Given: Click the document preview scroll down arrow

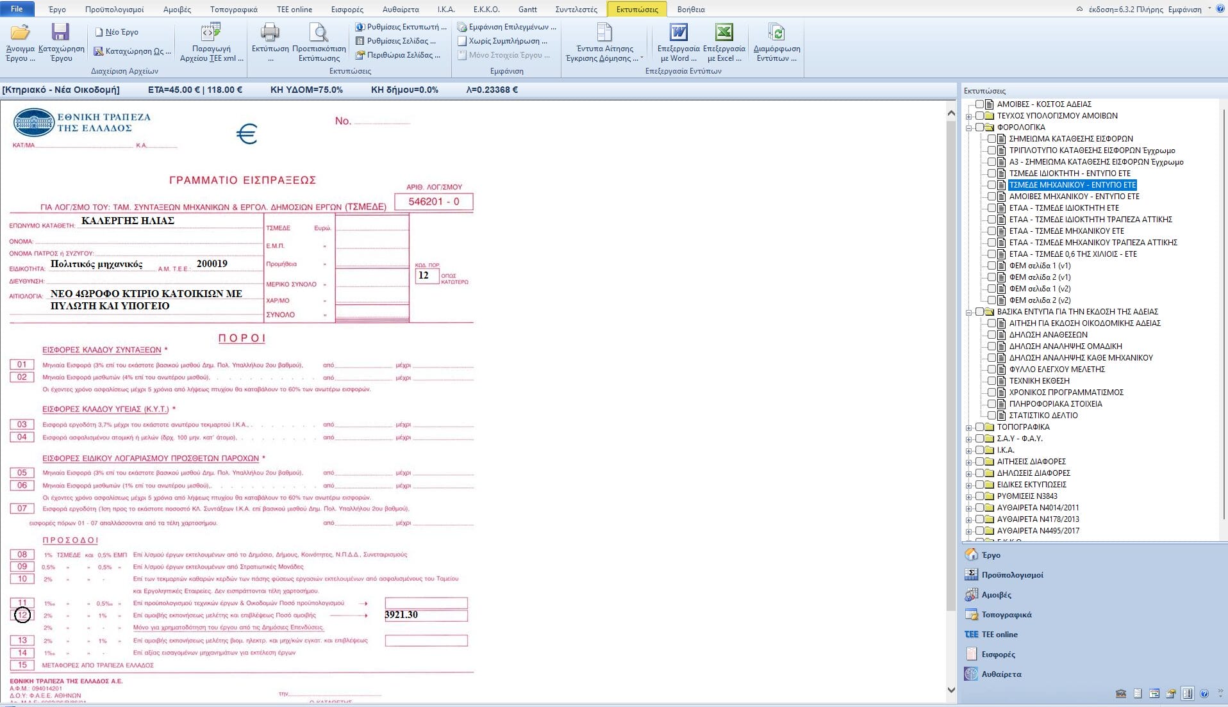Looking at the screenshot, I should click(x=951, y=690).
